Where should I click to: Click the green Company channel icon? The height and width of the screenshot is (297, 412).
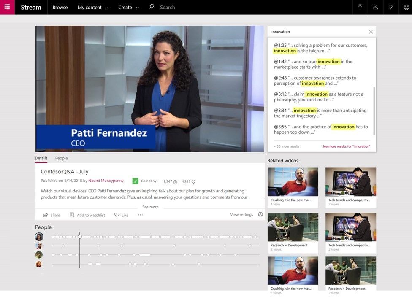[x=136, y=181]
